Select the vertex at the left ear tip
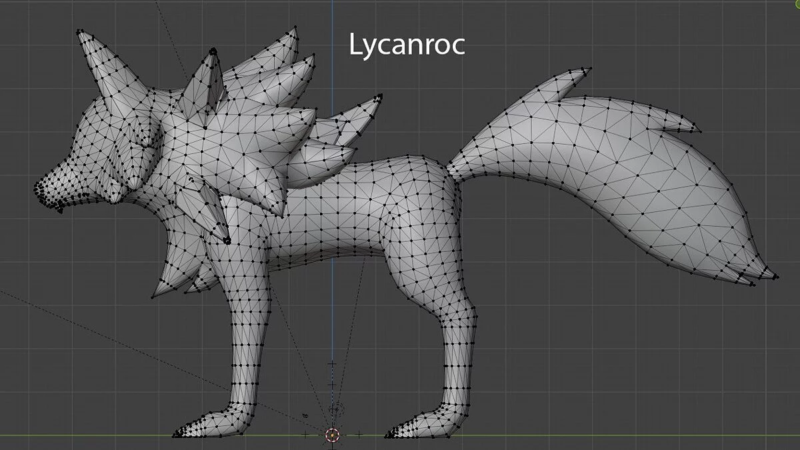Screen dimensions: 800x450 pyautogui.click(x=79, y=31)
